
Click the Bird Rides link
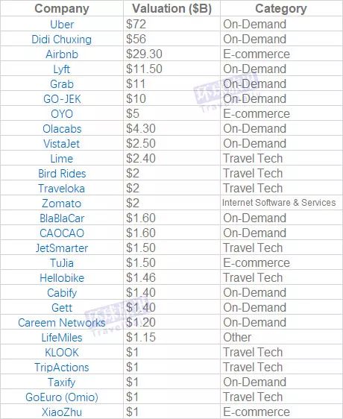coord(62,174)
